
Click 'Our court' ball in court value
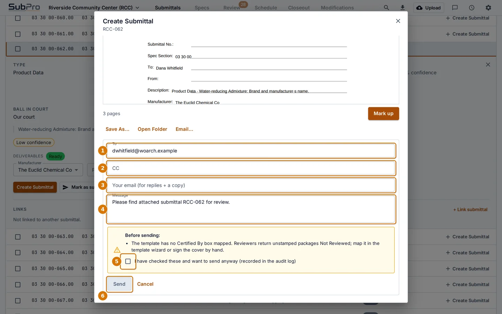pyautogui.click(x=24, y=117)
